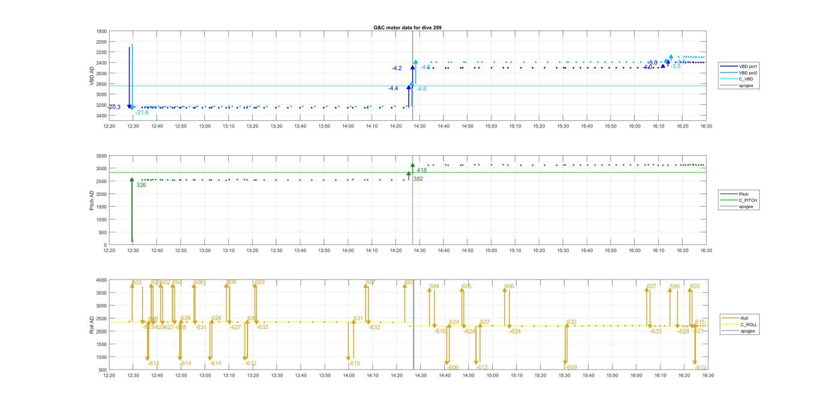Click the "Roll AD" y-axis label
Screen dimensions: 839x415
(92, 324)
